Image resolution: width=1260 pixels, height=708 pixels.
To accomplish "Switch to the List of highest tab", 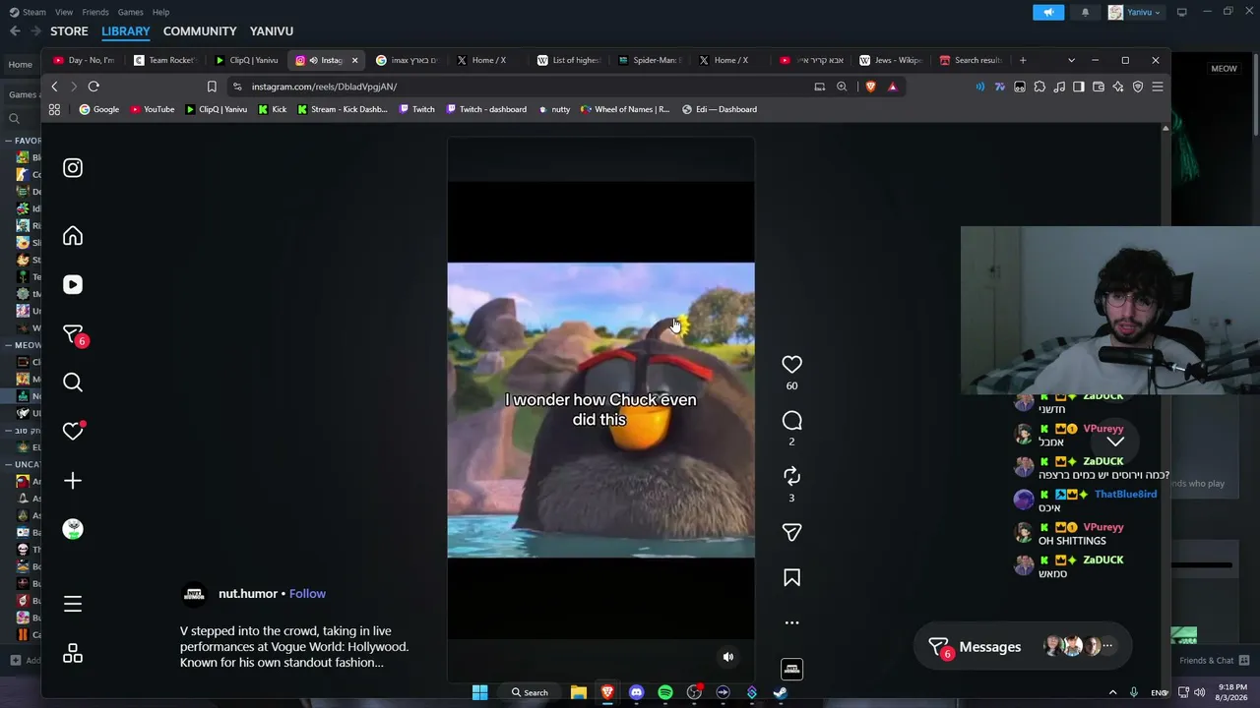I will click(x=569, y=60).
